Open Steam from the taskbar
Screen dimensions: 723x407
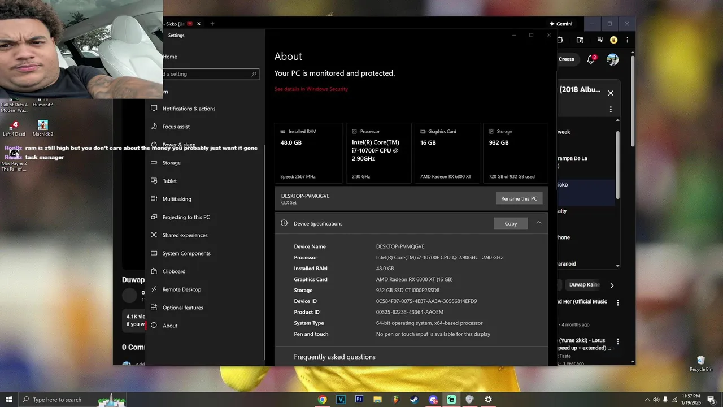pos(414,400)
